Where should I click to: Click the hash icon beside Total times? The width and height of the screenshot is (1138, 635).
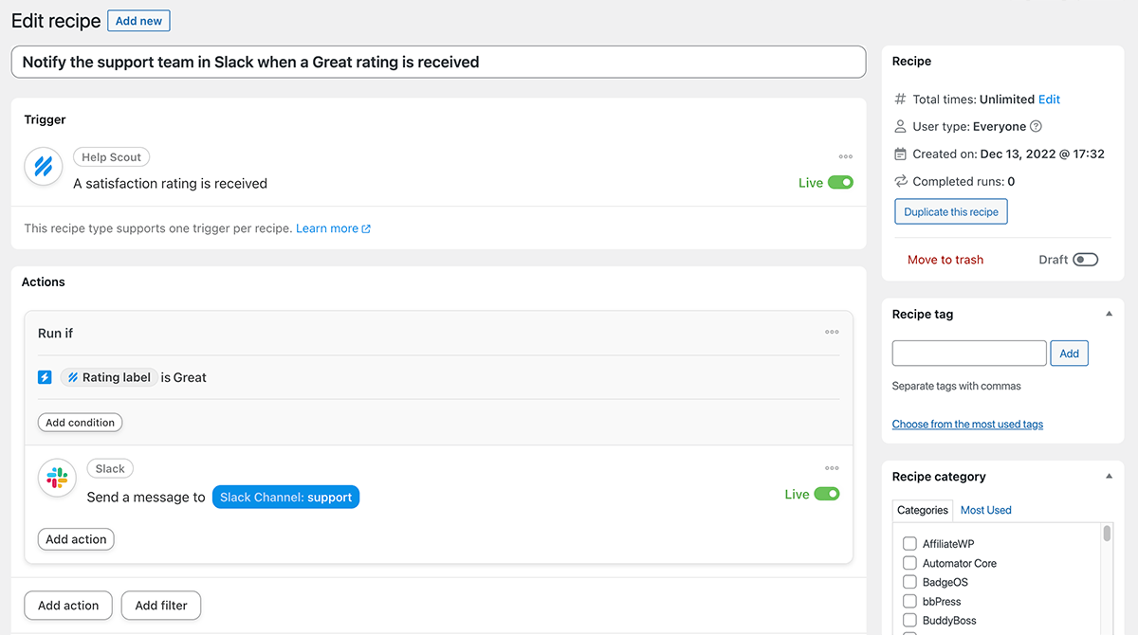901,99
